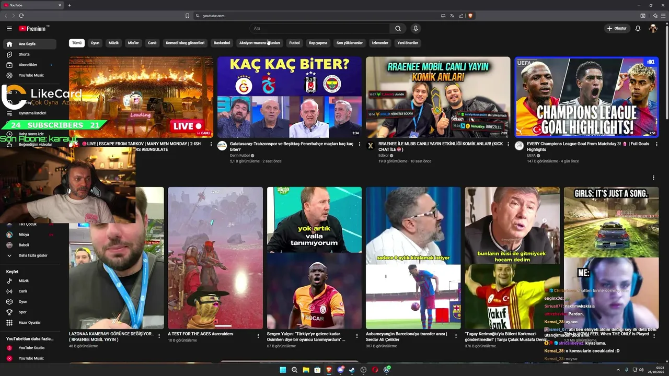This screenshot has width=669, height=376.
Task: Click the search magnifier button
Action: (398, 29)
